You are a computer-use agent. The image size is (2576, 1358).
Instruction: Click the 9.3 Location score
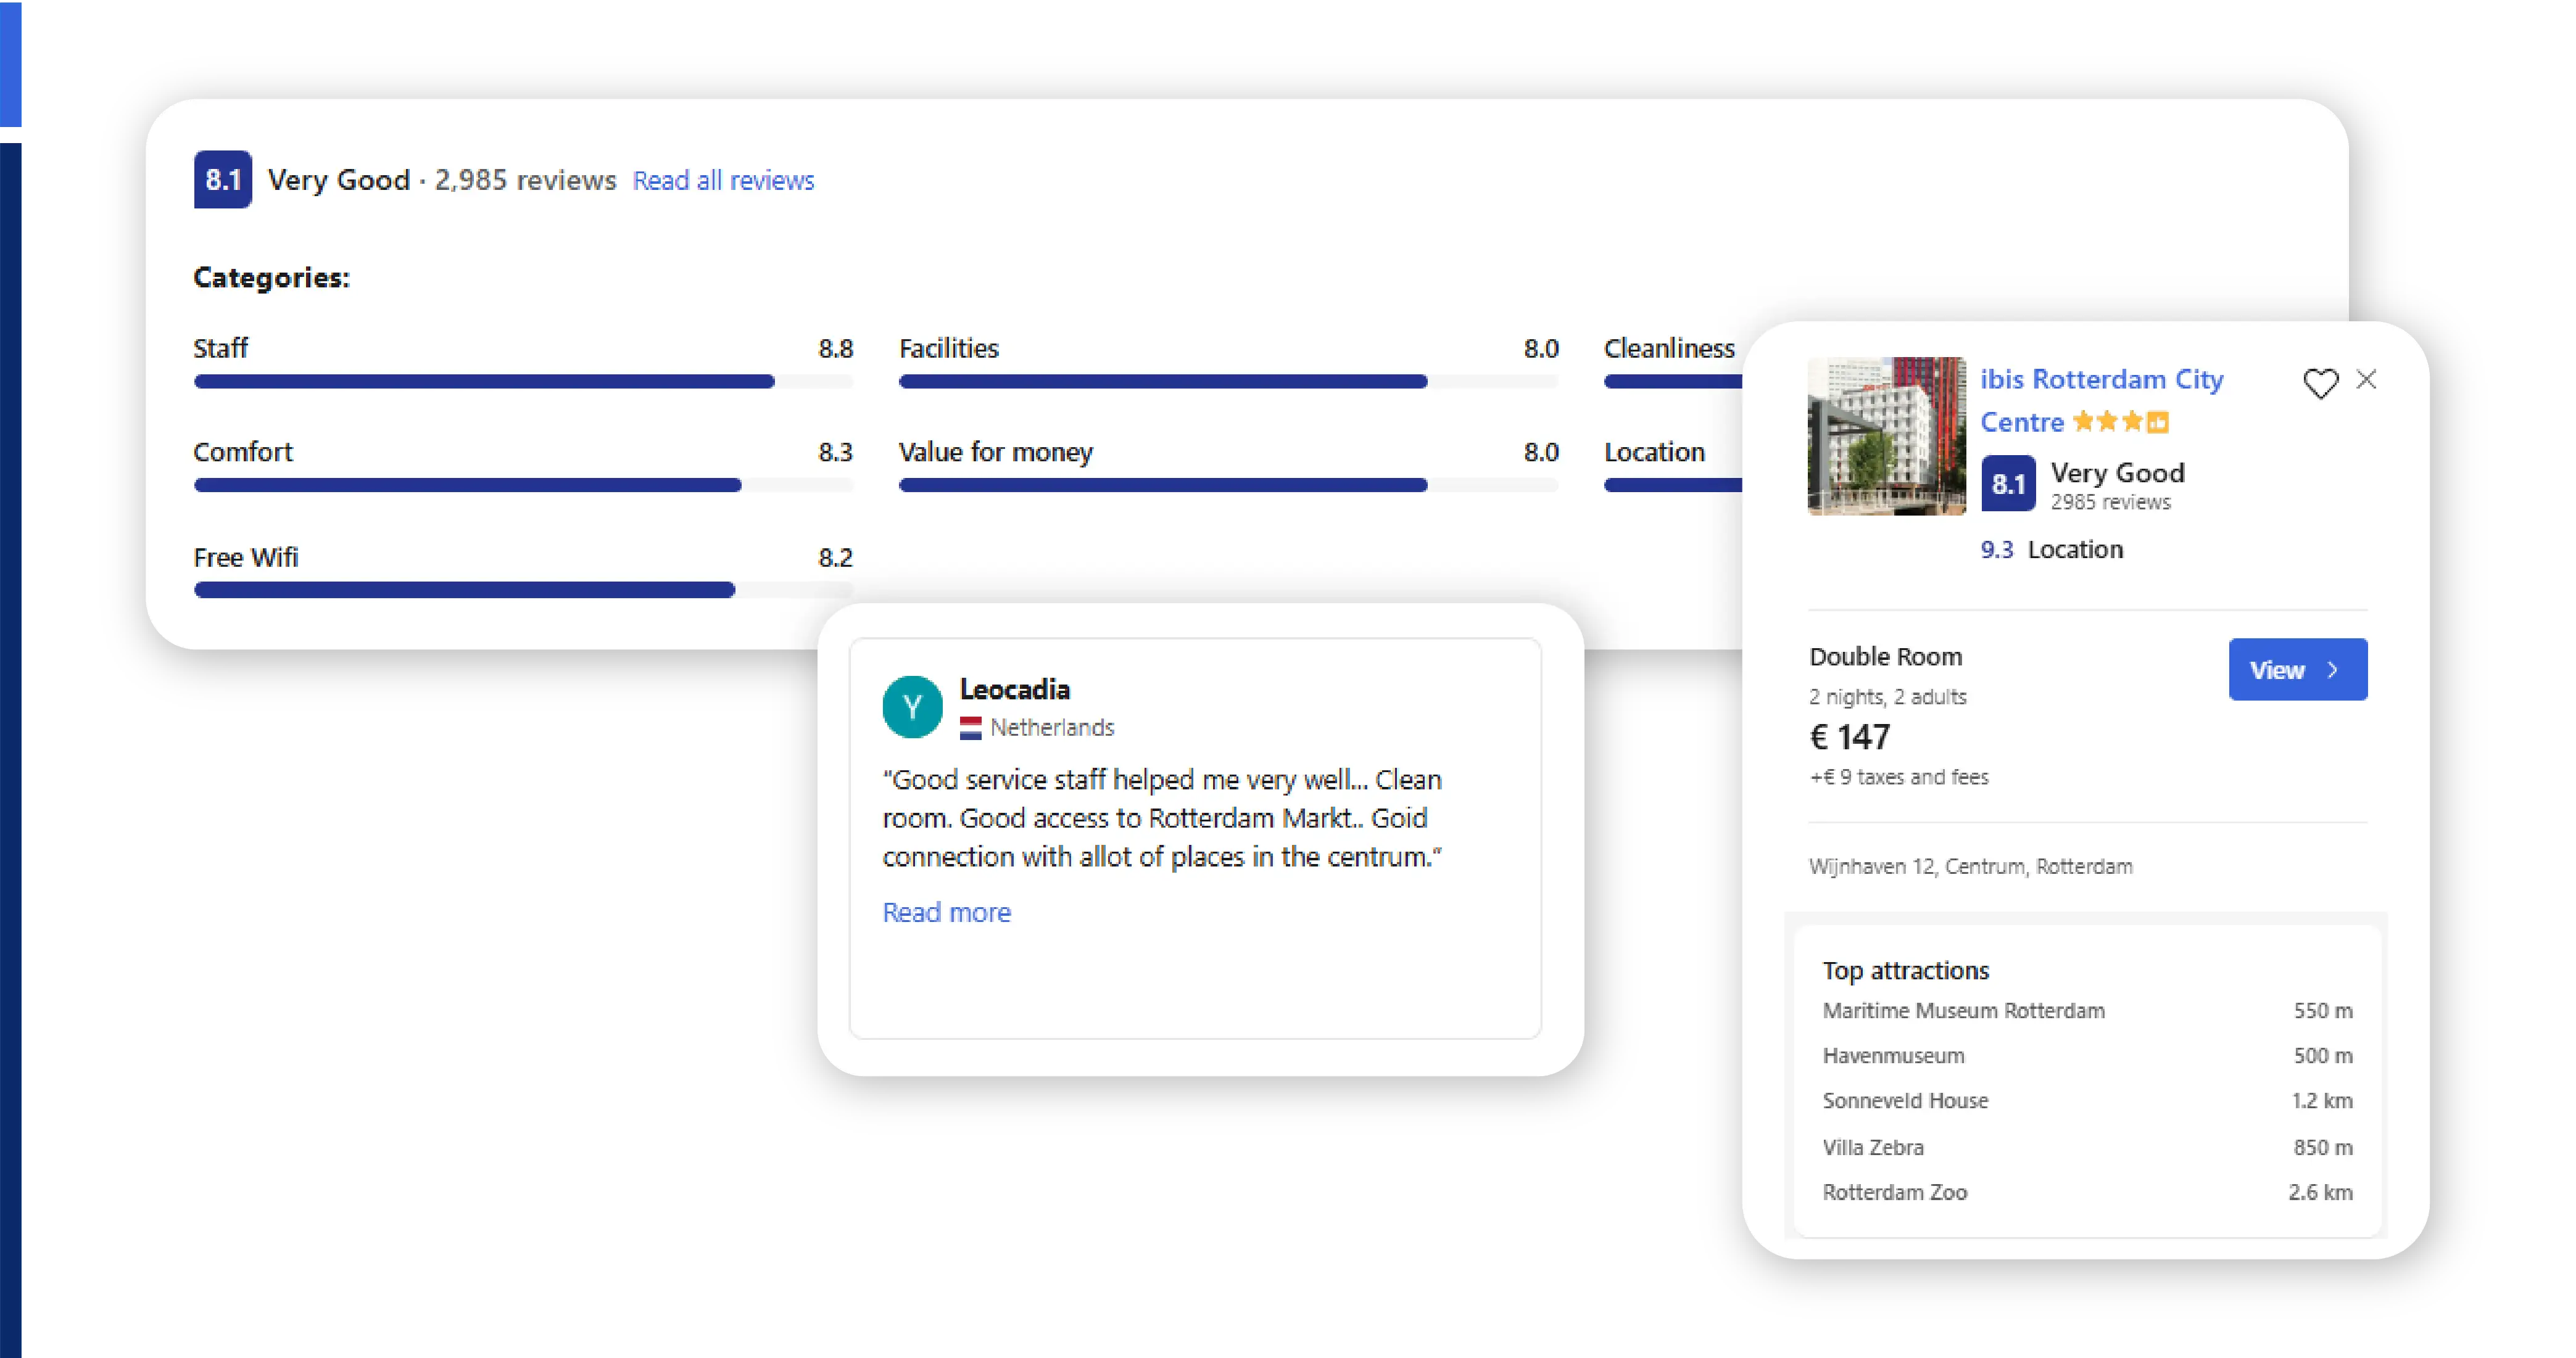1996,551
